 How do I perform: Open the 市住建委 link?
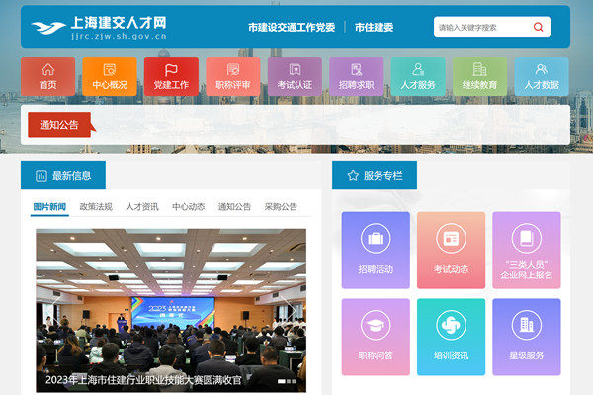tap(374, 28)
